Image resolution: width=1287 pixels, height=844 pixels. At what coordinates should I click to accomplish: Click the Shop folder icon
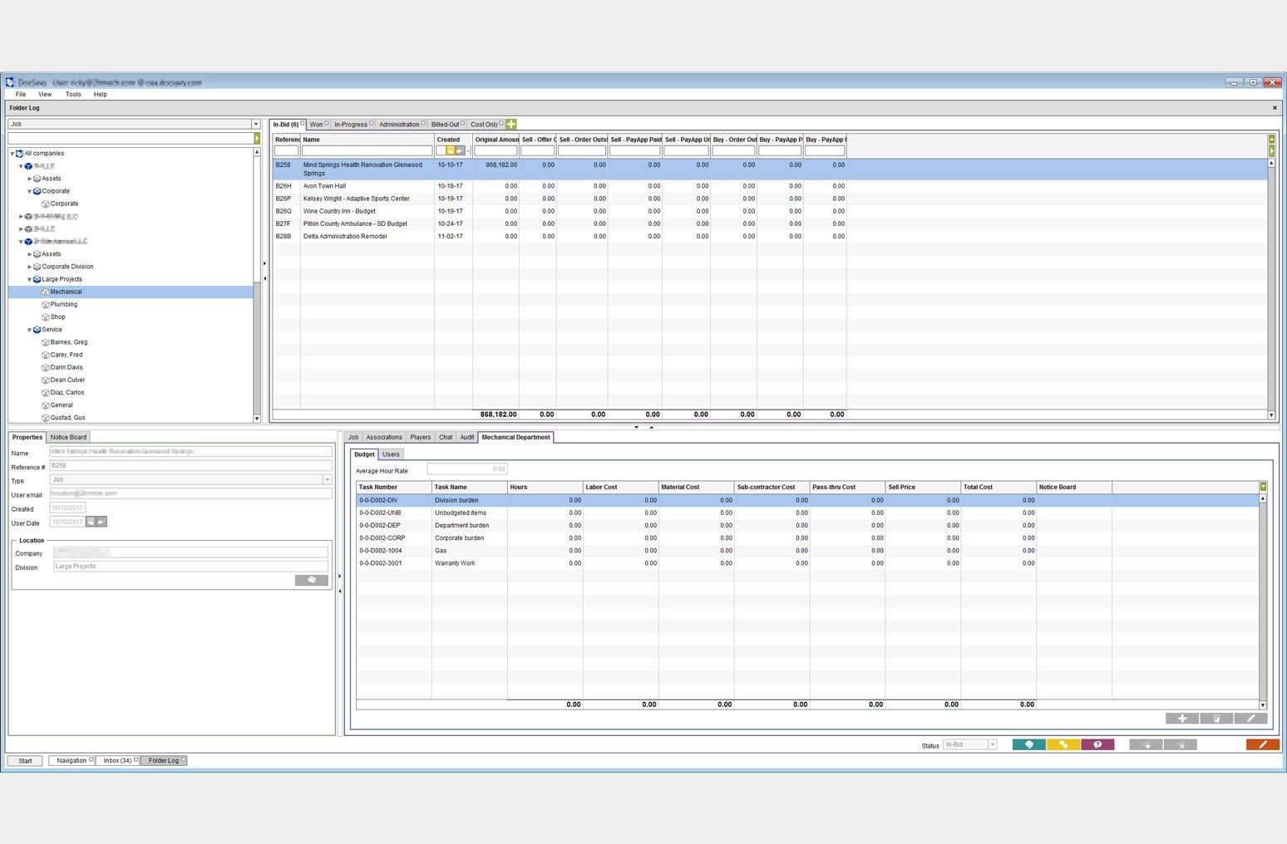[x=45, y=317]
